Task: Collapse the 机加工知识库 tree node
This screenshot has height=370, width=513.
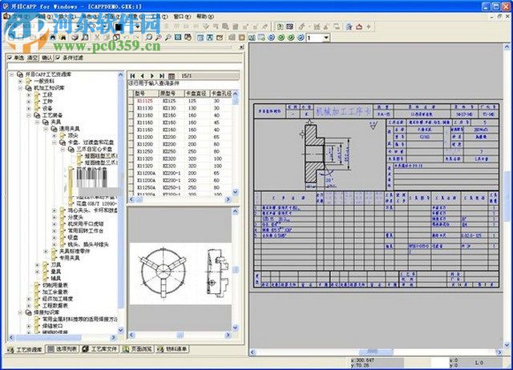Action: tap(18, 88)
